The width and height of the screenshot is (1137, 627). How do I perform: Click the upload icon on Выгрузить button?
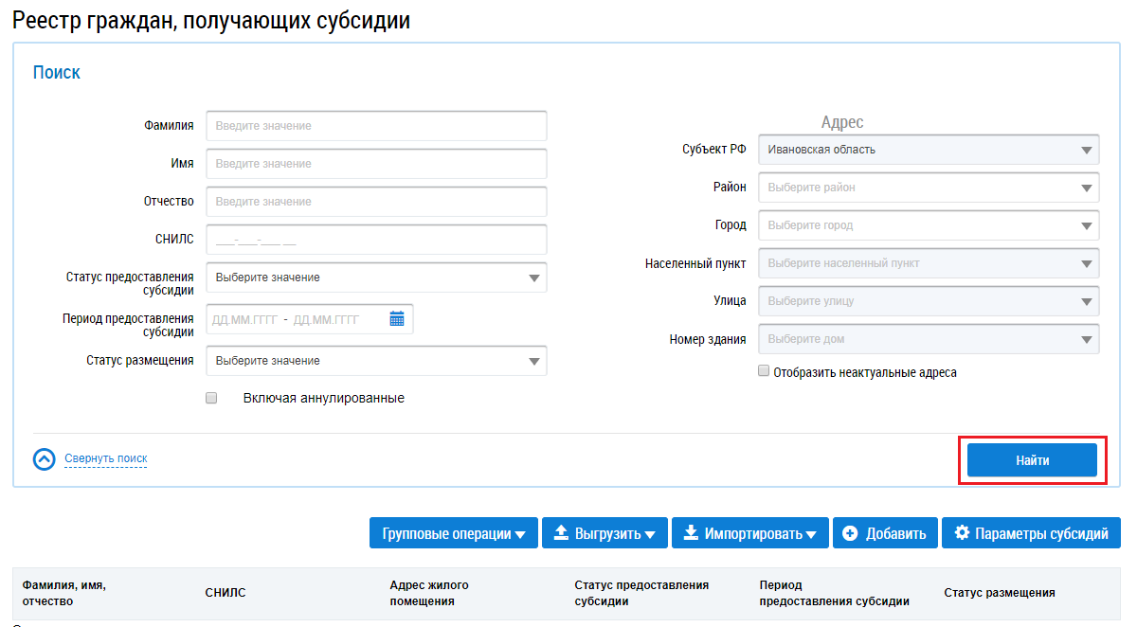pos(560,533)
